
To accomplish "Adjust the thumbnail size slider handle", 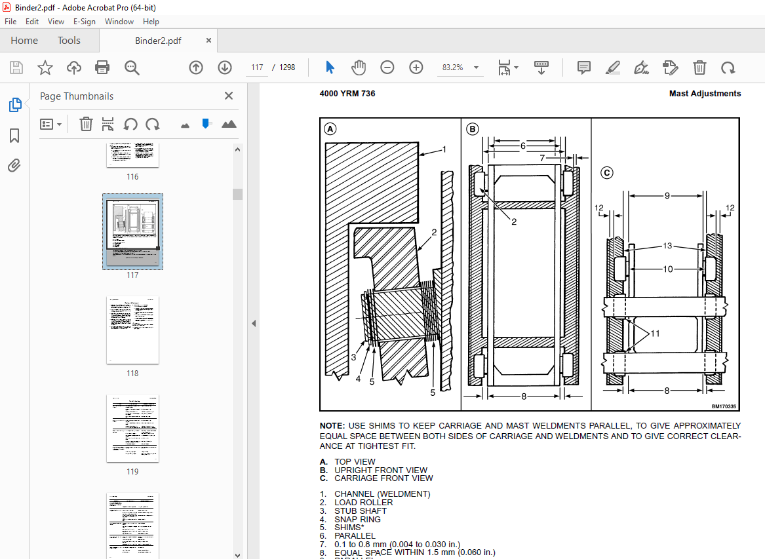I will point(206,123).
